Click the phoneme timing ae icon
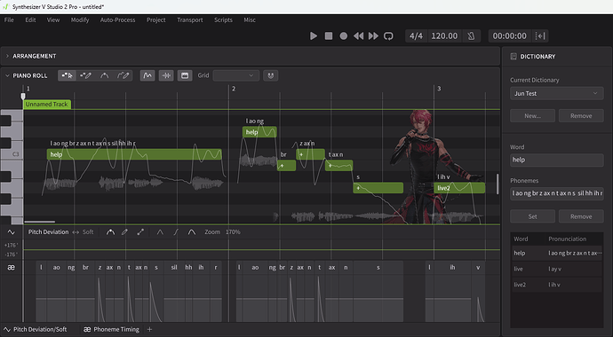This screenshot has width=613, height=337. tap(11, 268)
